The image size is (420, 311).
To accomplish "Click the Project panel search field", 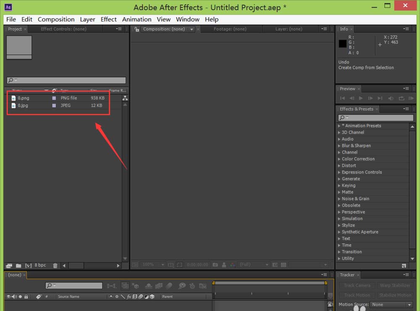I will point(66,80).
